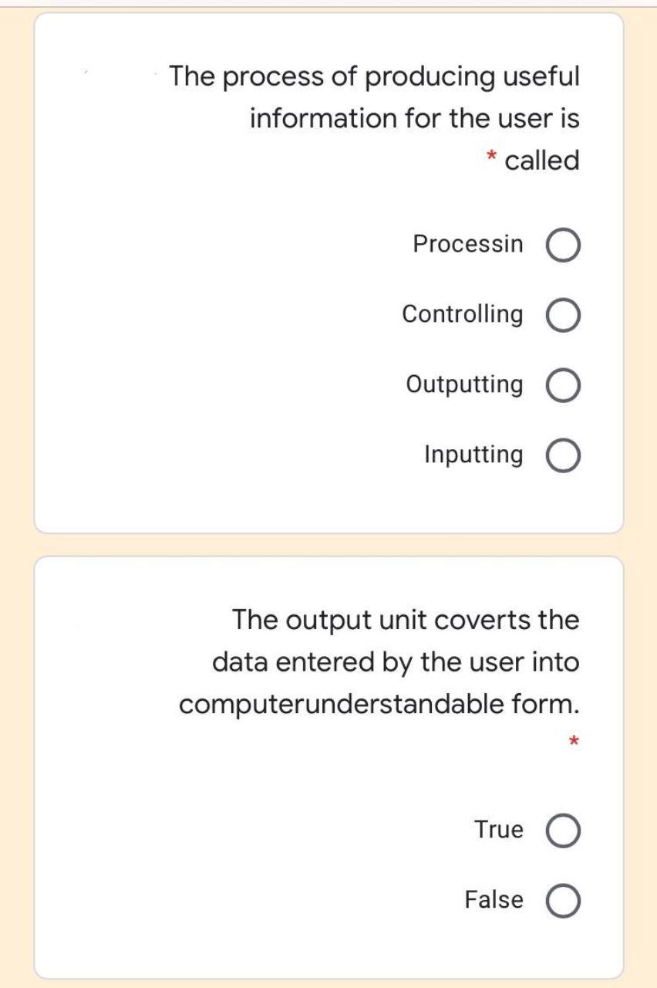Click the Processin option label
The width and height of the screenshot is (657, 988).
pos(468,244)
